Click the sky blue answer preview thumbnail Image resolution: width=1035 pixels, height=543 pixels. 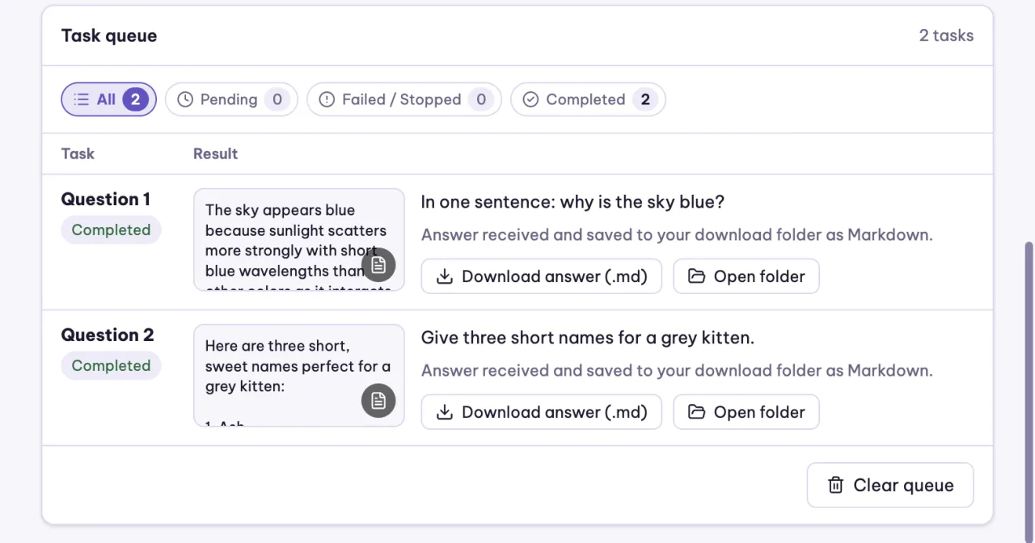click(299, 240)
